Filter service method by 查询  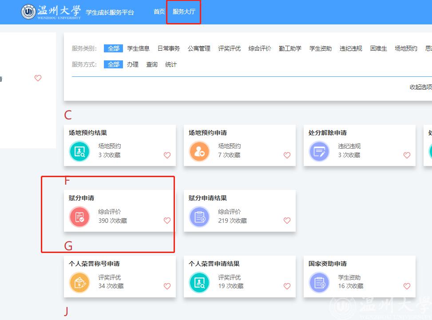point(152,64)
